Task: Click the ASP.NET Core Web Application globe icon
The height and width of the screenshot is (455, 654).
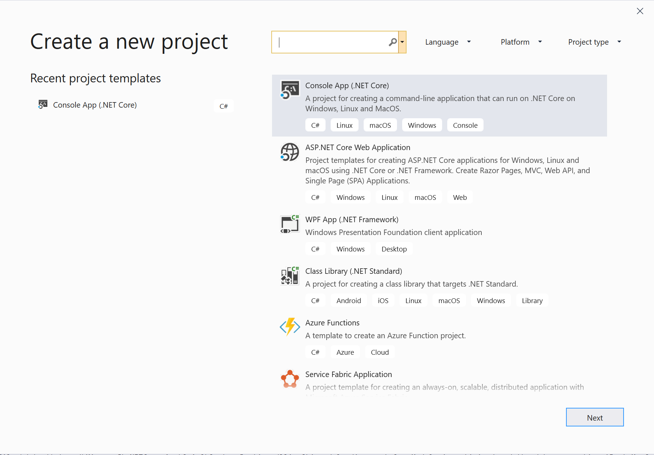Action: click(x=290, y=152)
